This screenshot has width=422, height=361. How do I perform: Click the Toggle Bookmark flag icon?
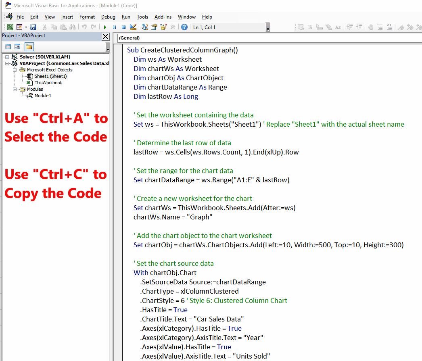[401, 27]
